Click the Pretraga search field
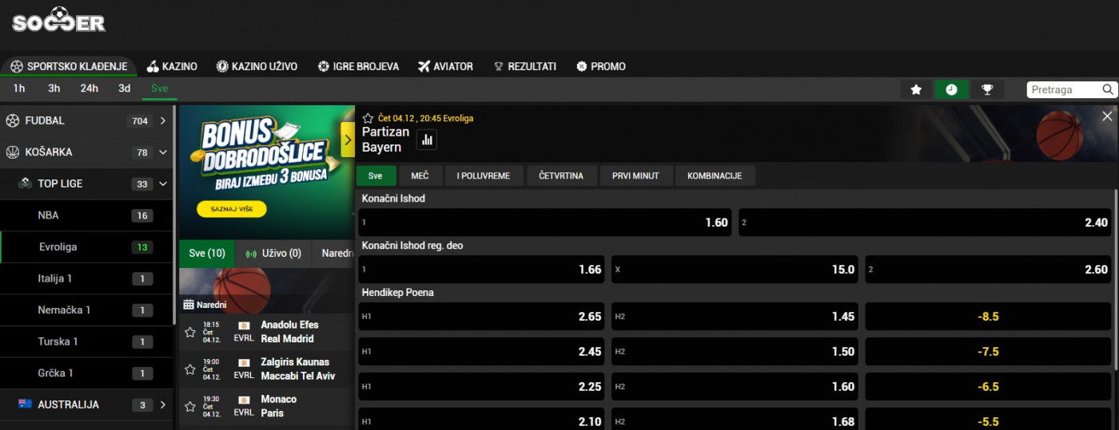This screenshot has height=430, width=1119. (x=1063, y=89)
